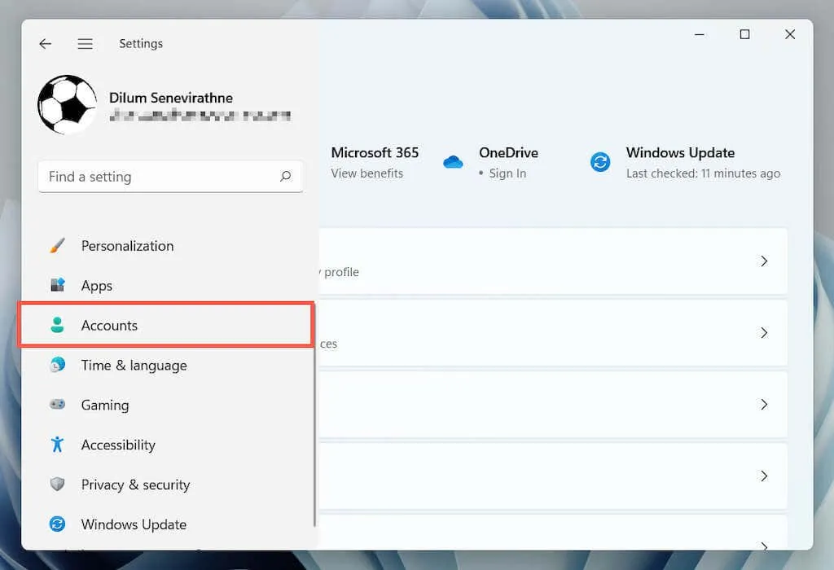Click the Find a setting search box

[159, 177]
